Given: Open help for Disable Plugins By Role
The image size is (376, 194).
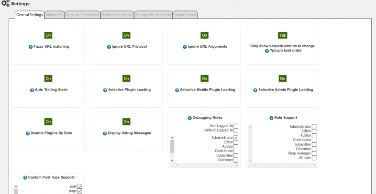Looking at the screenshot, I should 28,133.
